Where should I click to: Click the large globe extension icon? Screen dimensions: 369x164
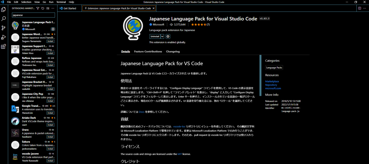coord(133,28)
